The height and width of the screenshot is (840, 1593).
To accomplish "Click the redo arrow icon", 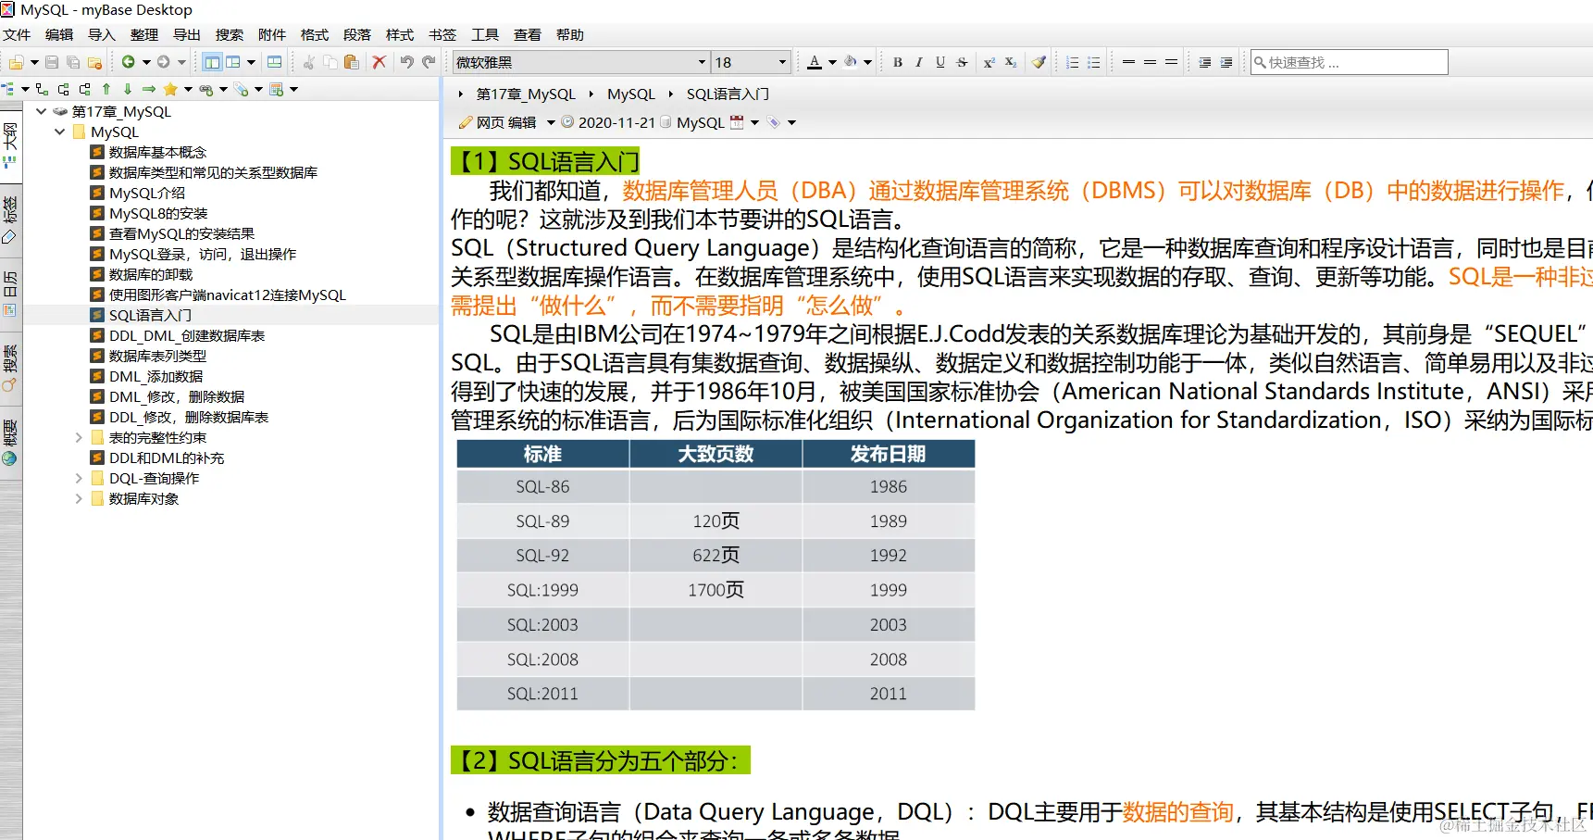I will (429, 62).
